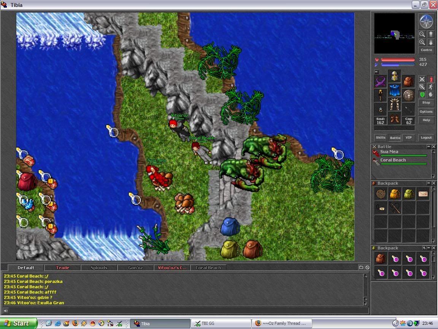Move minimap one floor up with the up arrow
This screenshot has width=438, height=329.
431,34
